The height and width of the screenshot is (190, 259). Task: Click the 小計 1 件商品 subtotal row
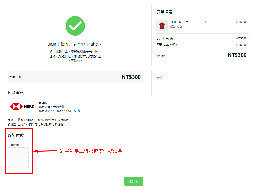pos(165,39)
